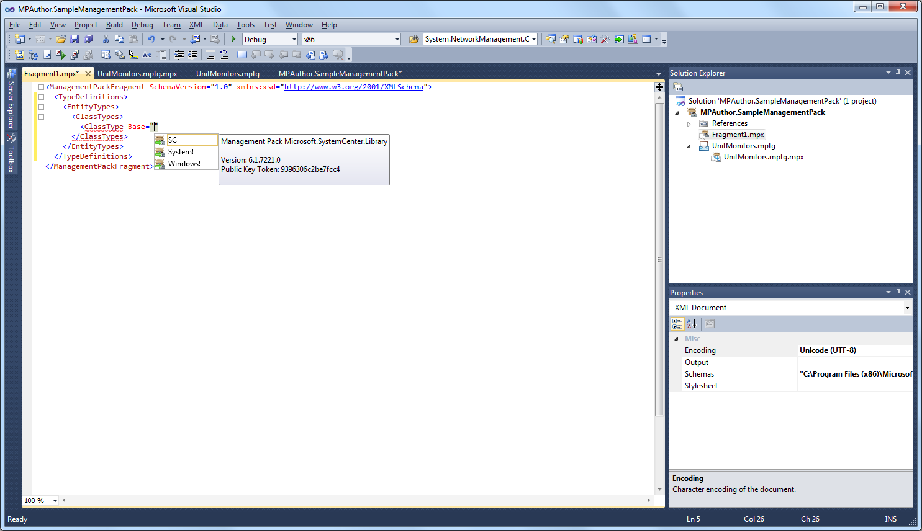The height and width of the screenshot is (531, 922).
Task: Open the w3.org XMLSchema link
Action: click(x=354, y=87)
